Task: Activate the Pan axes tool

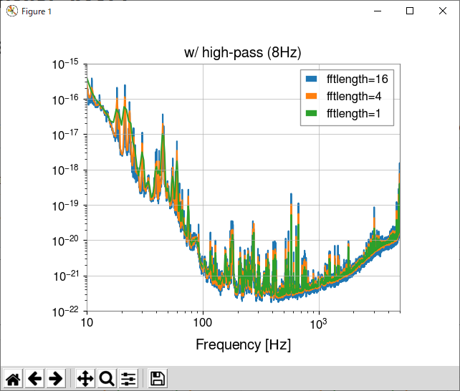Action: [85, 378]
